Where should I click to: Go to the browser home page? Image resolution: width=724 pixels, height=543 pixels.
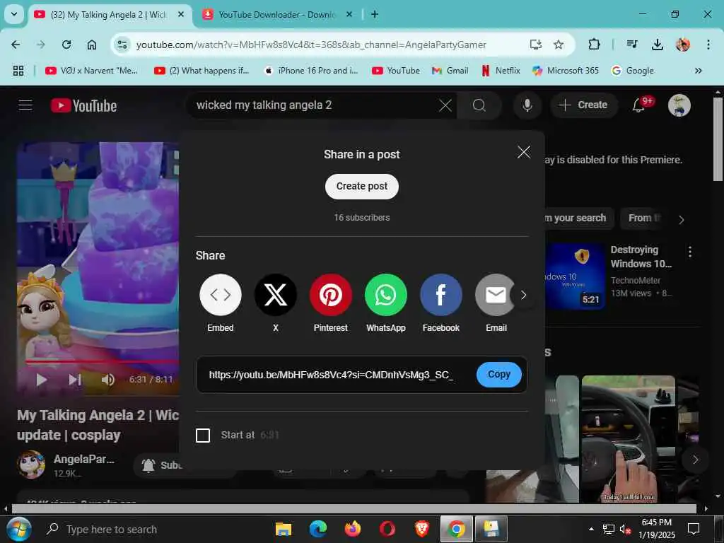[x=92, y=45]
